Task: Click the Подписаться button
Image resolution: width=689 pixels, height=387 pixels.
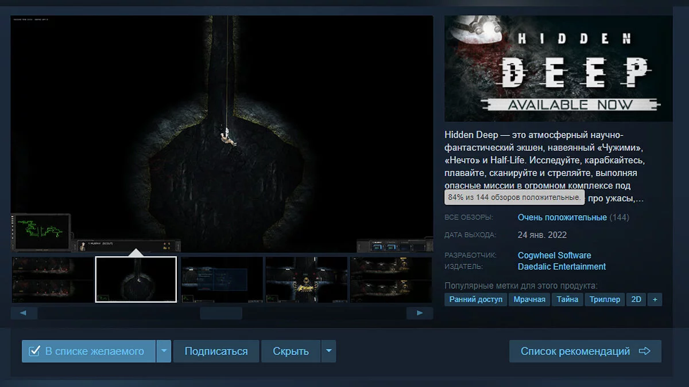Action: (x=216, y=351)
